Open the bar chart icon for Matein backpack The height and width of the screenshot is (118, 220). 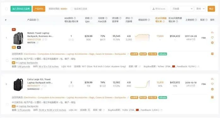click(212, 32)
